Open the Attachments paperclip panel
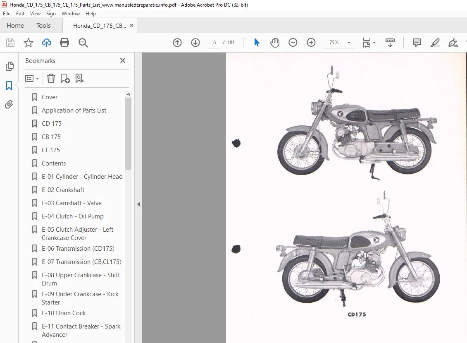The height and width of the screenshot is (343, 467). (x=9, y=104)
